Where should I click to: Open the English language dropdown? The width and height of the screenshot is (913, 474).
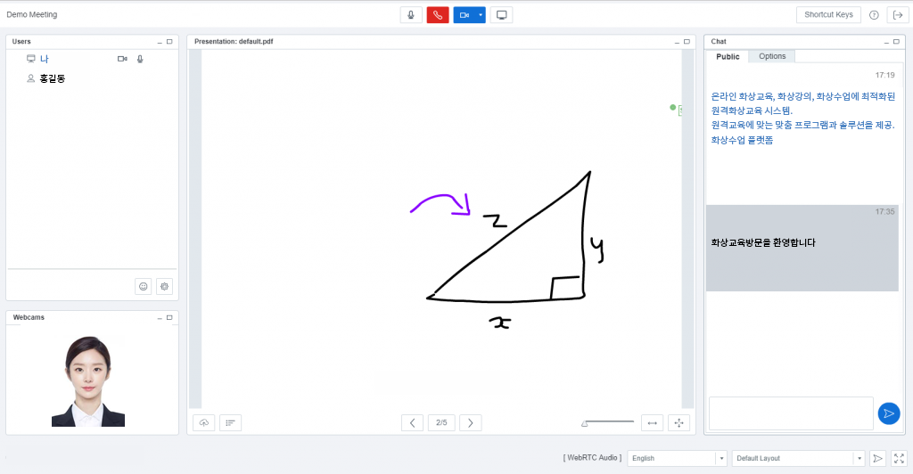pos(677,458)
